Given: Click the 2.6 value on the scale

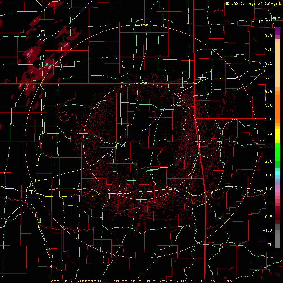Looking at the screenshot, I should tap(269, 161).
